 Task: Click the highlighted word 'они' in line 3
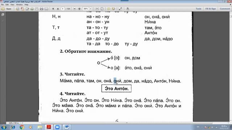click(x=117, y=81)
